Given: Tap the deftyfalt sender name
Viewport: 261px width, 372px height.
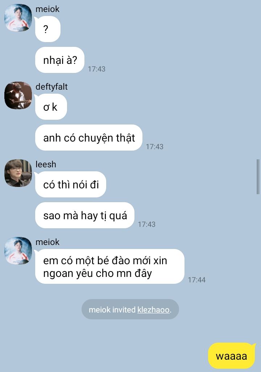Looking at the screenshot, I should 51,87.
